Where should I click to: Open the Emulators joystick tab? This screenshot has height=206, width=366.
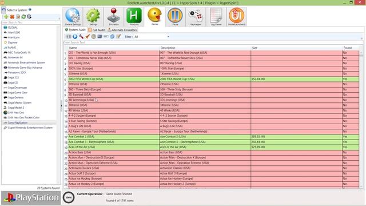coord(114,17)
